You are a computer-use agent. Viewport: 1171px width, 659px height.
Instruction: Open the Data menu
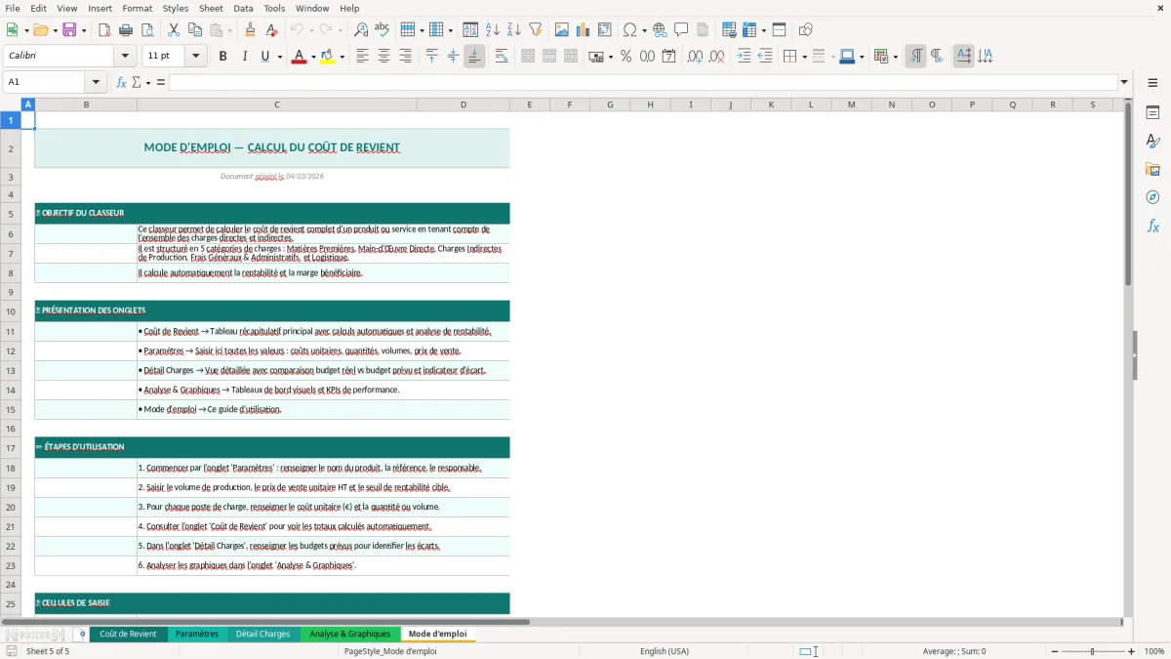pyautogui.click(x=244, y=8)
